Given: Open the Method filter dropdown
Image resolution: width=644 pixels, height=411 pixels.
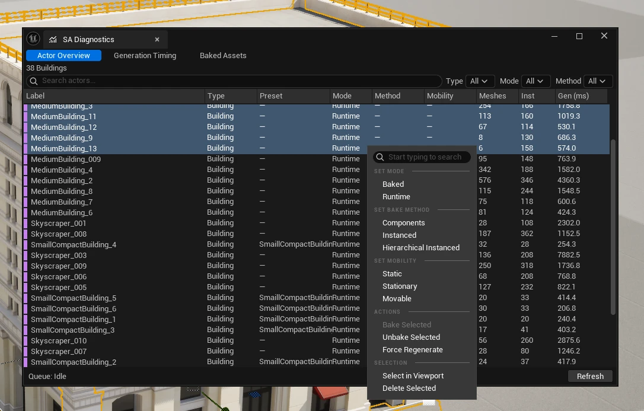Looking at the screenshot, I should [x=597, y=81].
